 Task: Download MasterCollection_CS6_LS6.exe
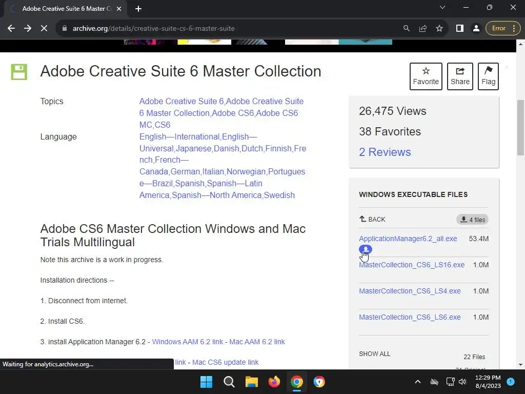410,317
